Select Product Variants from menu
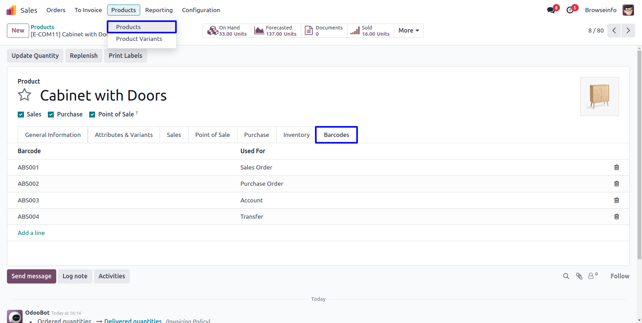Viewport: 642px width, 323px height. [139, 39]
